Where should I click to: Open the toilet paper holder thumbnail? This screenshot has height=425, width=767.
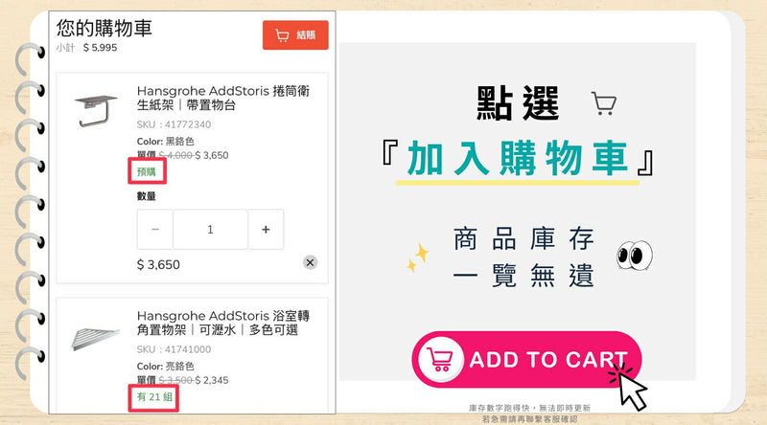click(96, 111)
